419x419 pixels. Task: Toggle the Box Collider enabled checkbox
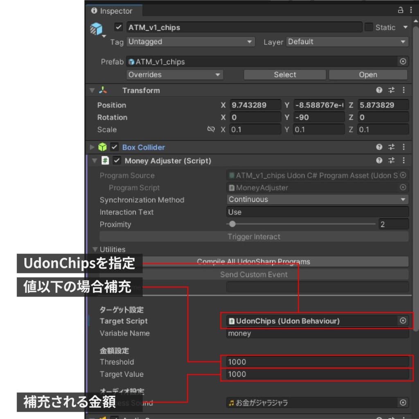point(115,147)
